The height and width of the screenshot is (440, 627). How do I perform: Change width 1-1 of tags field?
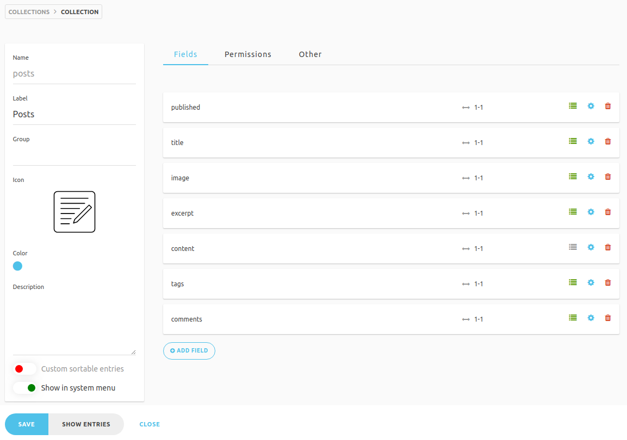[x=473, y=284]
